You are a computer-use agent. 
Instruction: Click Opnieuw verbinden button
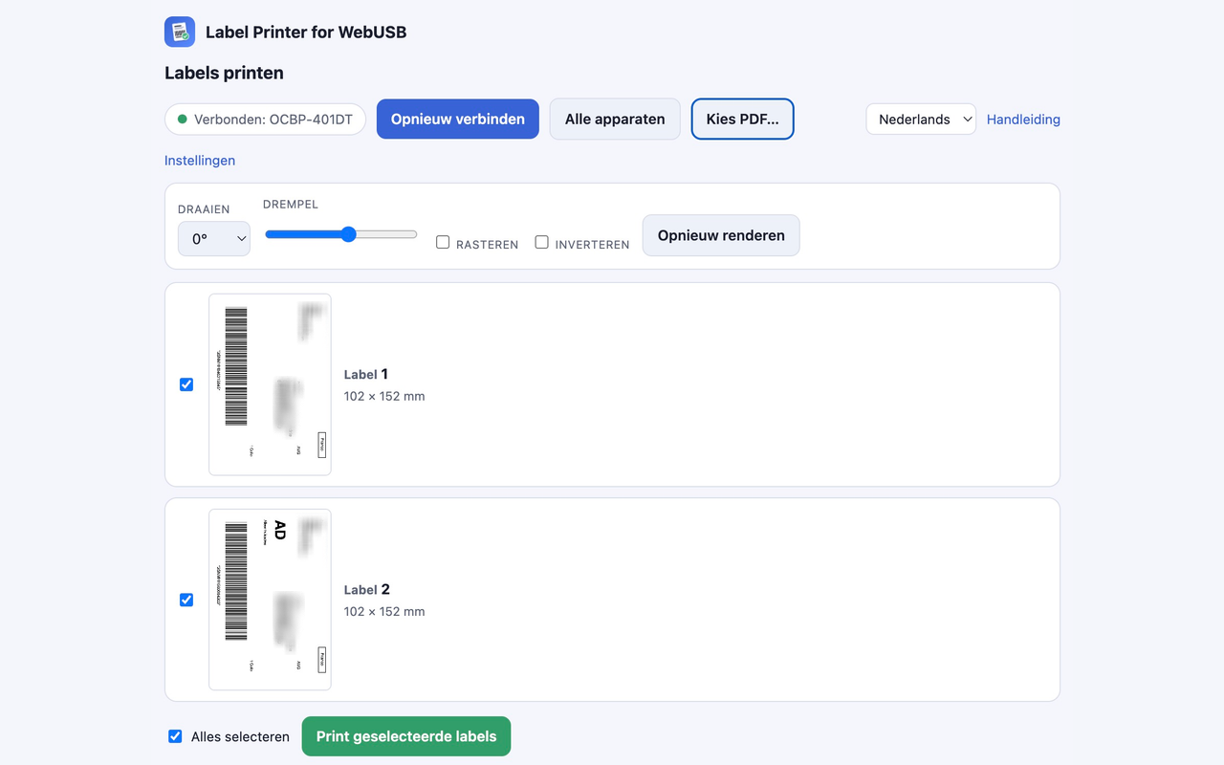458,120
